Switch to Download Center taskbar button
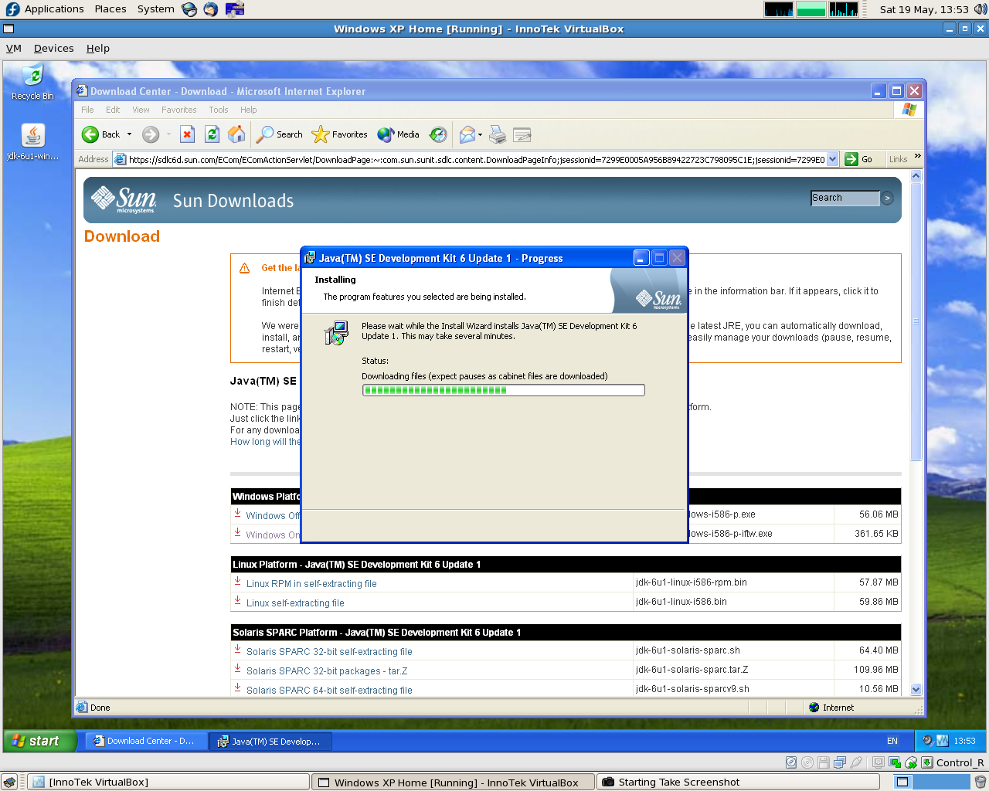The height and width of the screenshot is (791, 989). (x=145, y=741)
